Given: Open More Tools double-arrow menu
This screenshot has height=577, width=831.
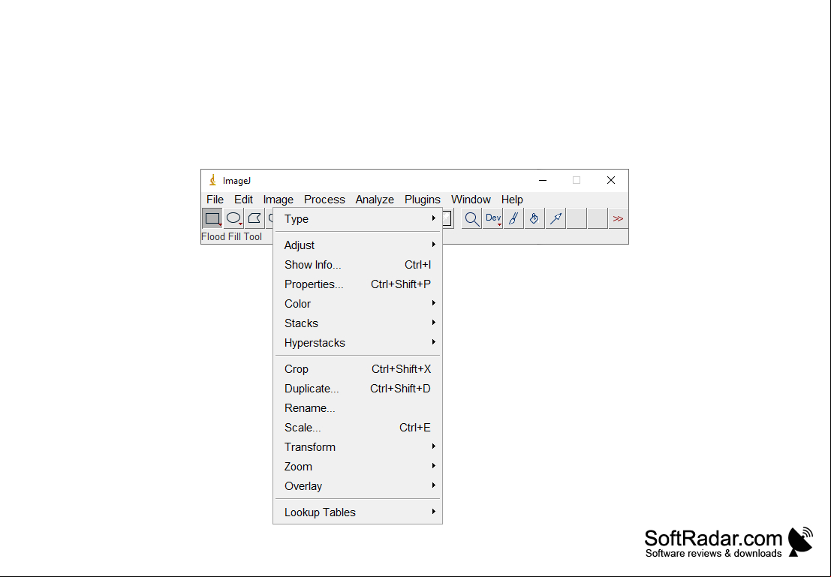Looking at the screenshot, I should click(x=618, y=218).
